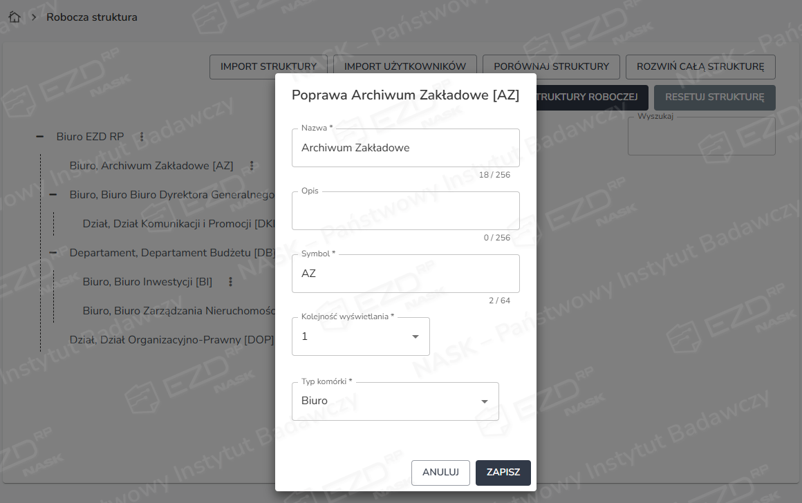Click ROZWIŃ CAŁĄ STRUKTURĘ button
The width and height of the screenshot is (802, 503).
pyautogui.click(x=700, y=67)
